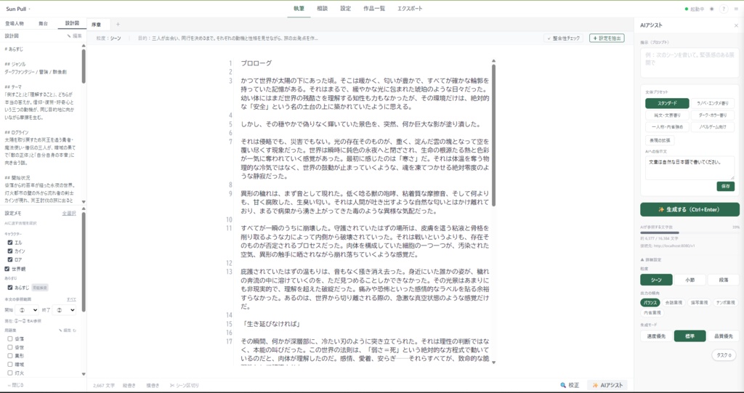The image size is (744, 393).
Task: Check the 暗域 glossary checkbox
Action: (10, 365)
